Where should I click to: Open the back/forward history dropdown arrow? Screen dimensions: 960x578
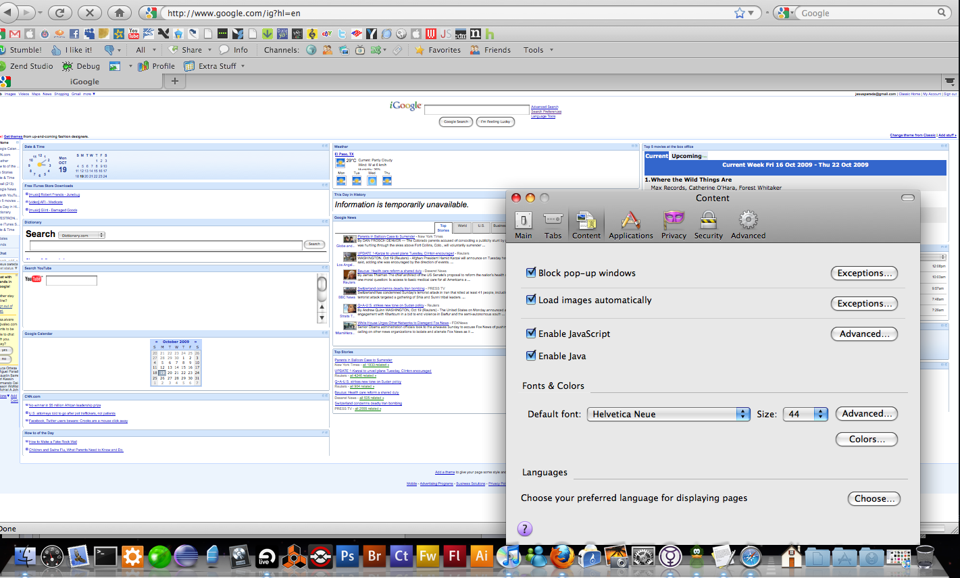40,13
